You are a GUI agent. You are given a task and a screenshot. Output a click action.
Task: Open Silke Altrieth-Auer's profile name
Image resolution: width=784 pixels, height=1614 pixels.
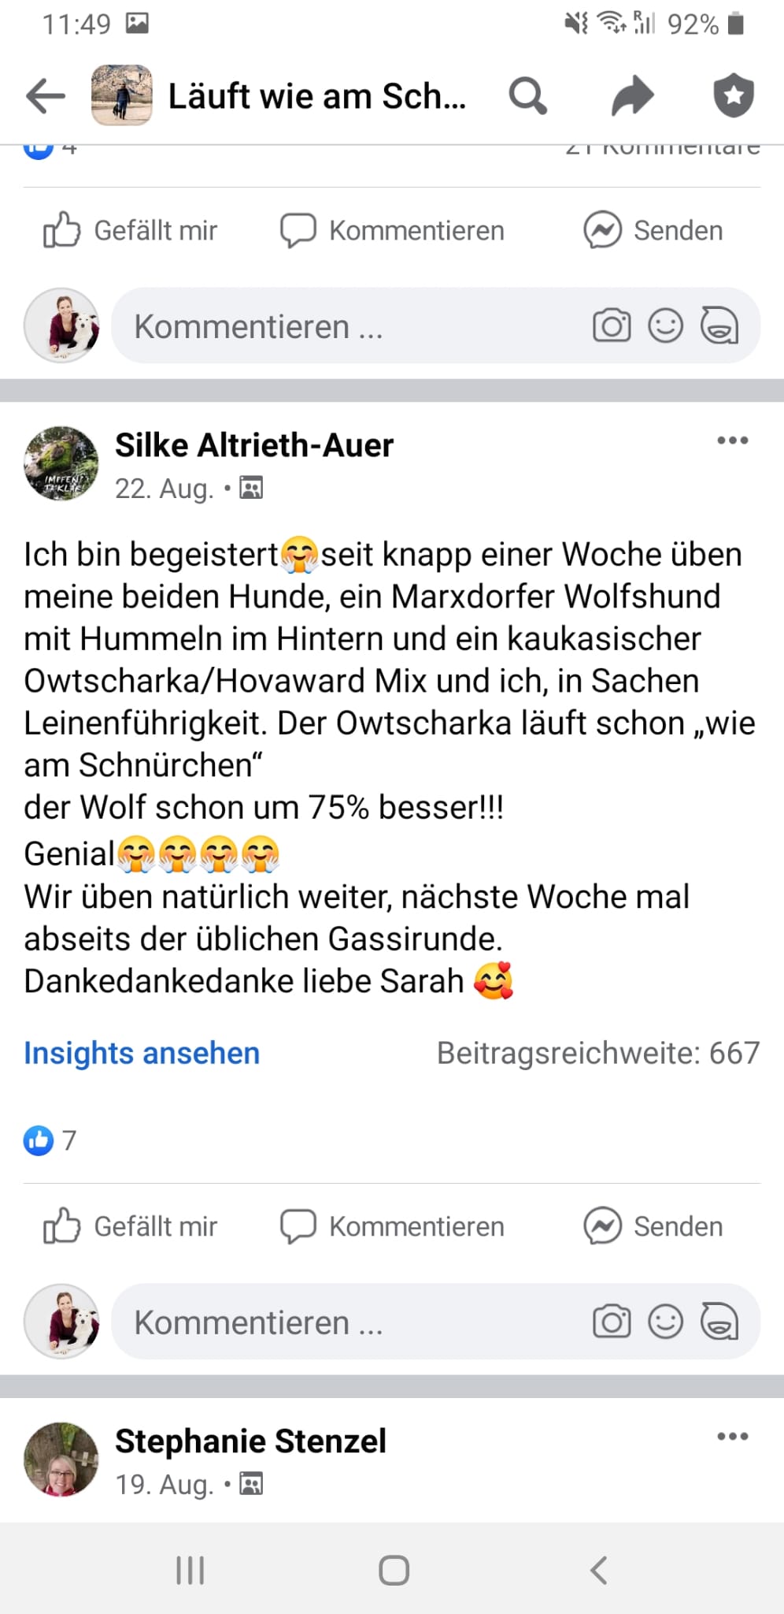pyautogui.click(x=254, y=445)
